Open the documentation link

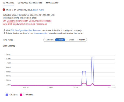coord(41,33)
